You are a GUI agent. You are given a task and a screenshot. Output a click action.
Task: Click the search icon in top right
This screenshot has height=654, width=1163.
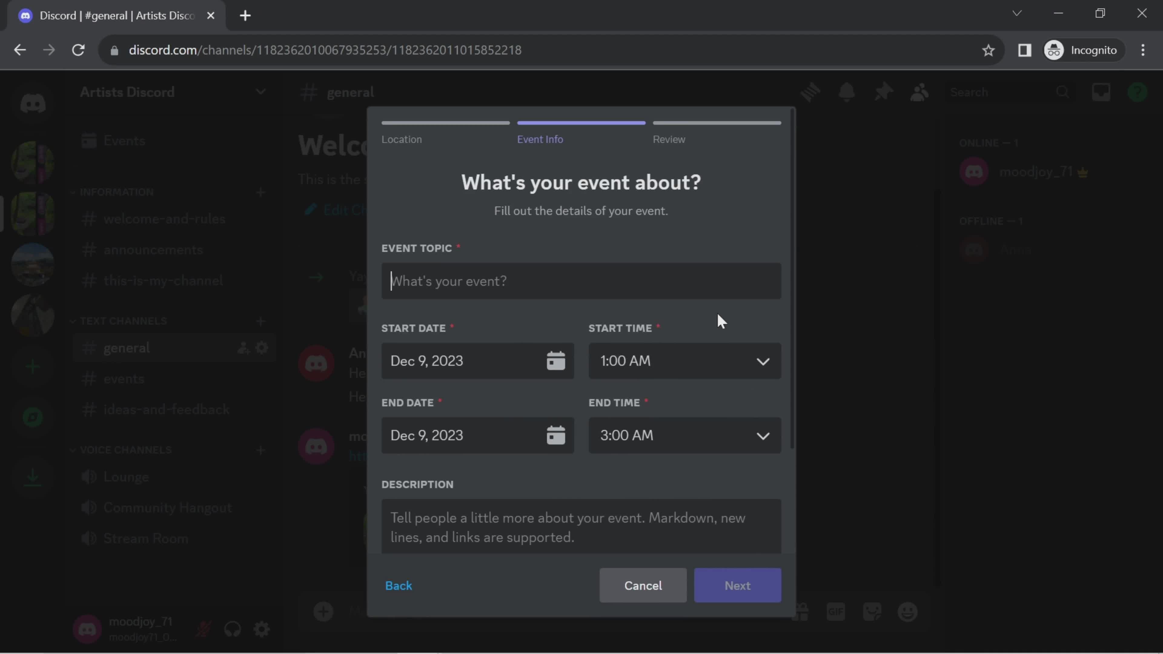[1063, 92]
